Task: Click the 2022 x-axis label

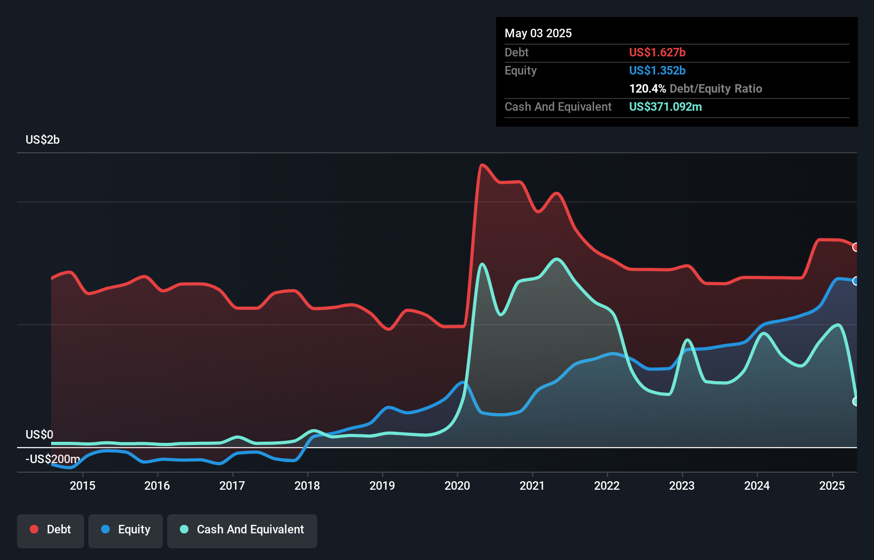Action: [607, 485]
